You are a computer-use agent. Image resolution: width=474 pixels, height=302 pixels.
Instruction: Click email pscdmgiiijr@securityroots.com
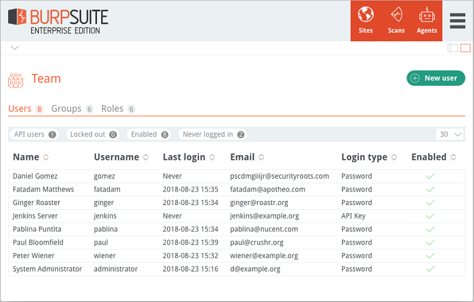pyautogui.click(x=280, y=176)
